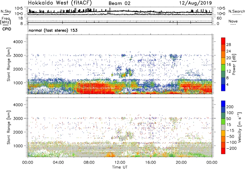Image resolution: width=245 pixels, height=169 pixels.
Task: Click the red color block of the power colorbar
Action: click(x=223, y=41)
